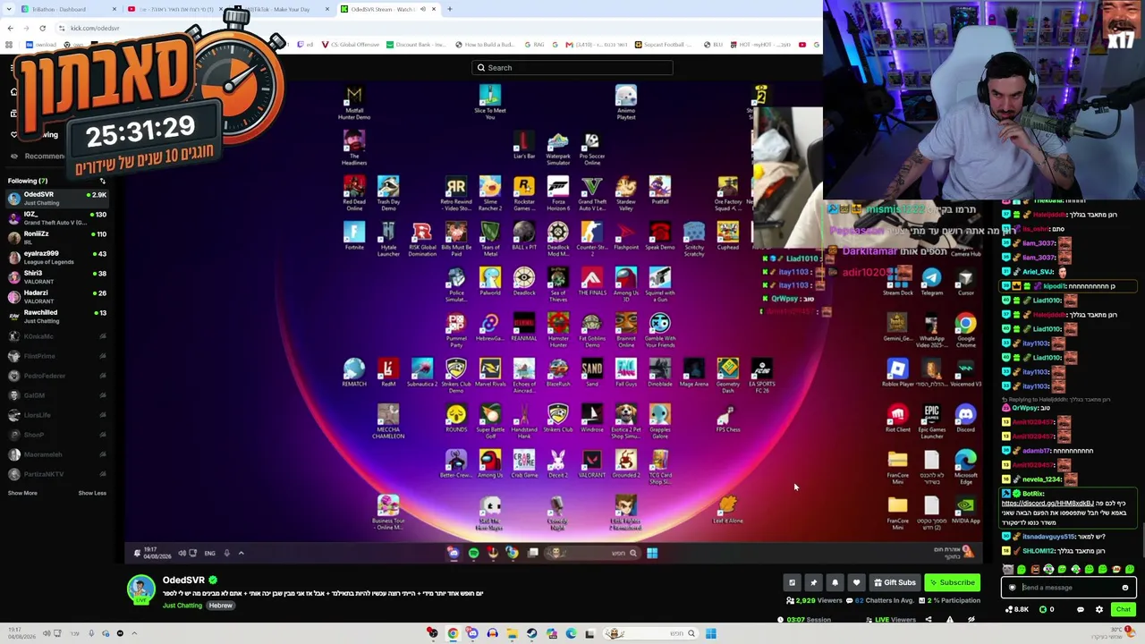Click the Hebrew language tag
The image size is (1145, 644).
click(220, 606)
